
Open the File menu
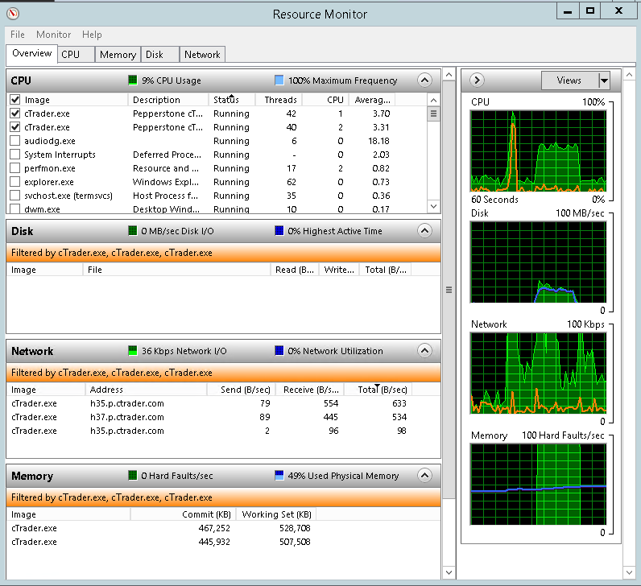[x=18, y=35]
